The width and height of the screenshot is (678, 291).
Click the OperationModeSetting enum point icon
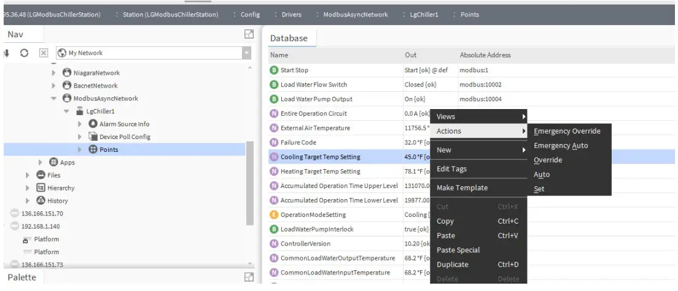[x=274, y=215]
